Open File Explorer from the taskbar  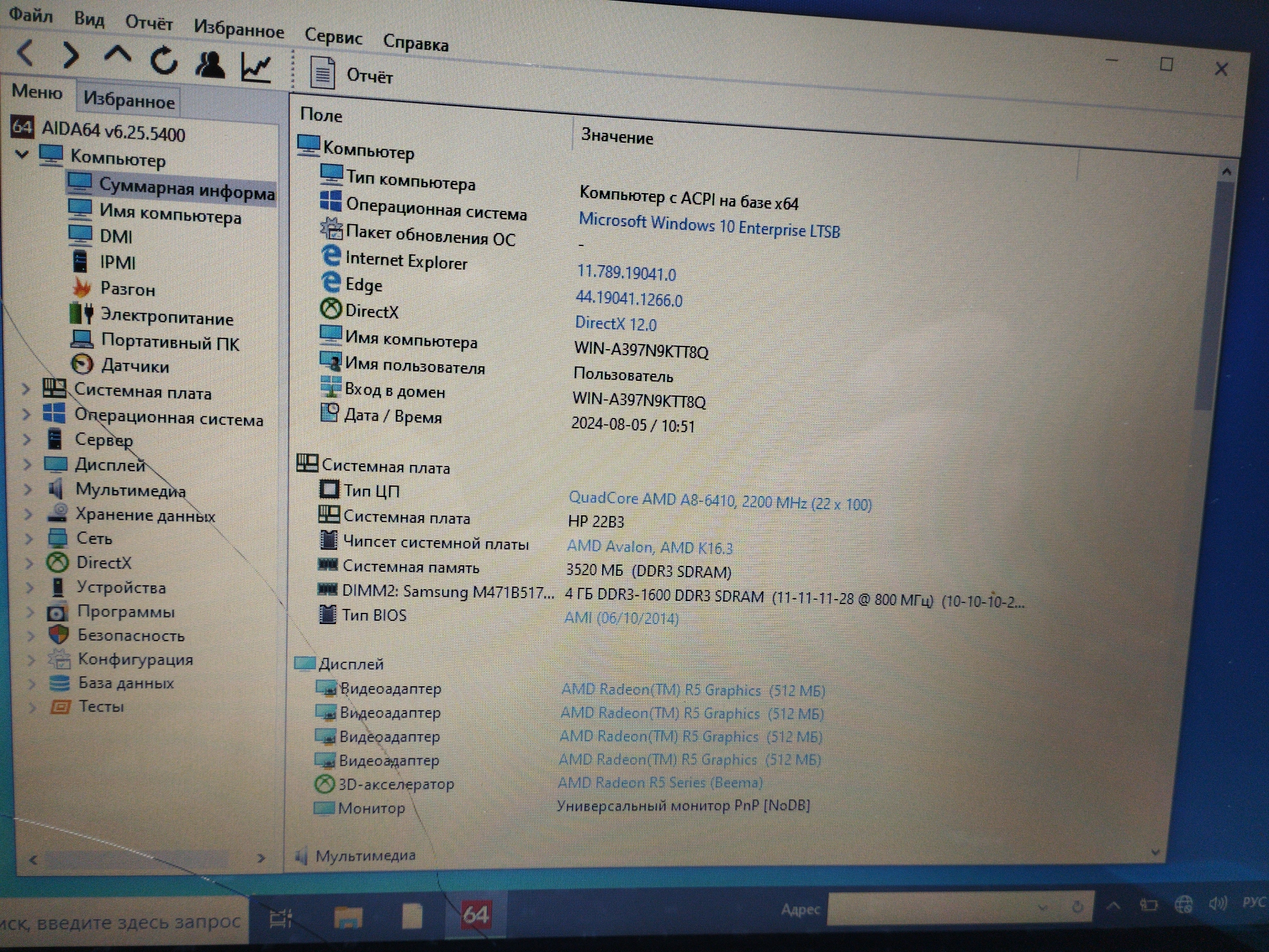click(348, 916)
